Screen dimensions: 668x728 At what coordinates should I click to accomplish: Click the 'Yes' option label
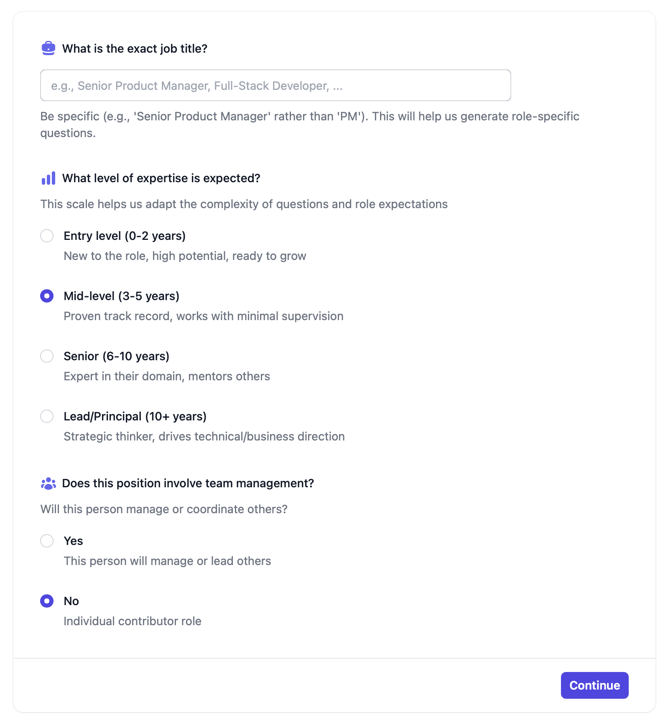click(73, 541)
